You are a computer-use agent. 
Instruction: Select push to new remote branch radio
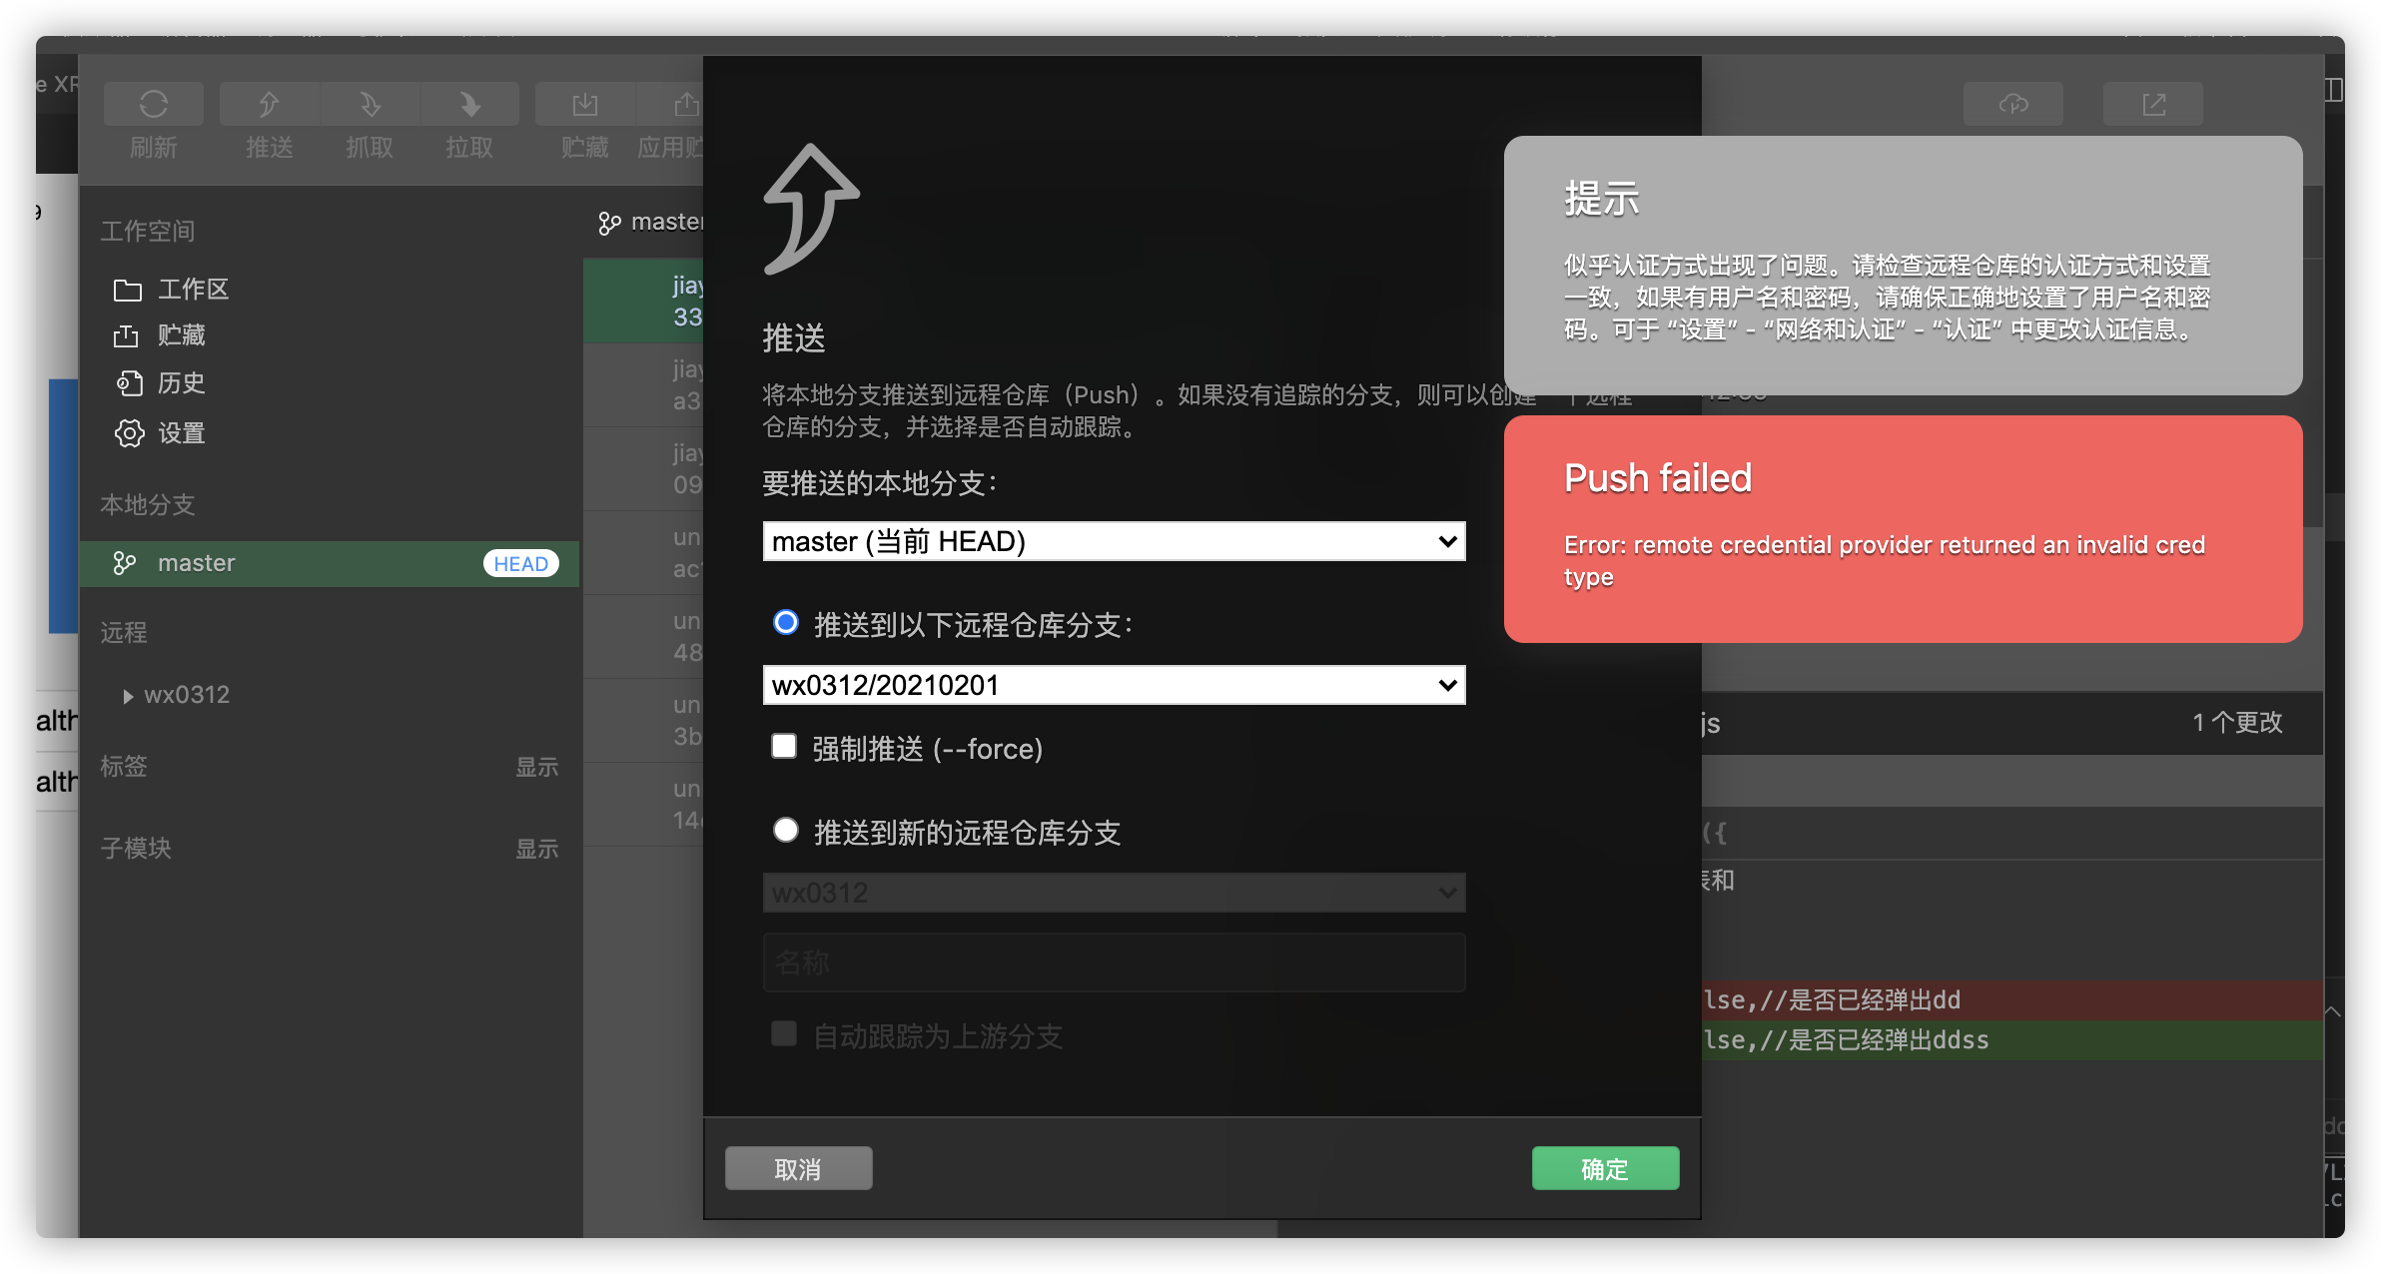[x=786, y=831]
